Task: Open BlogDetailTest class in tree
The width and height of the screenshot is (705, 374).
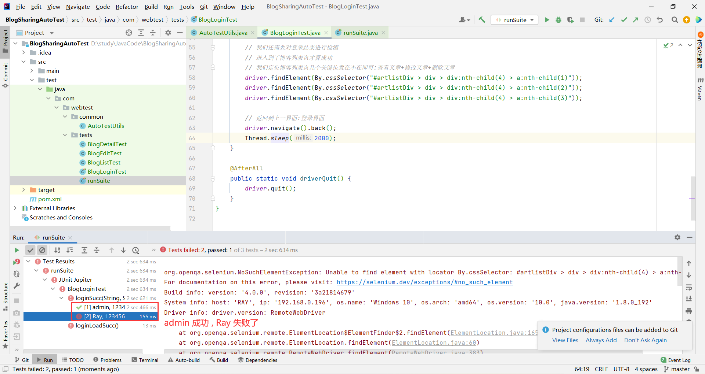Action: point(107,144)
